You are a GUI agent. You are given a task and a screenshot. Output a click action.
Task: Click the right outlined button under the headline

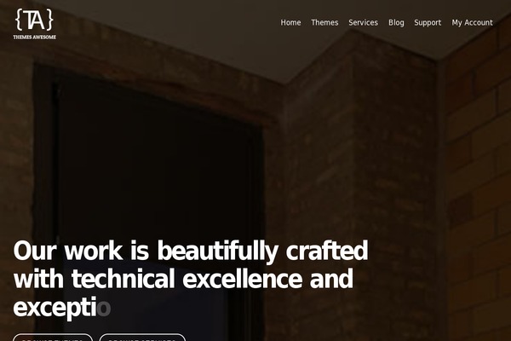click(x=142, y=338)
